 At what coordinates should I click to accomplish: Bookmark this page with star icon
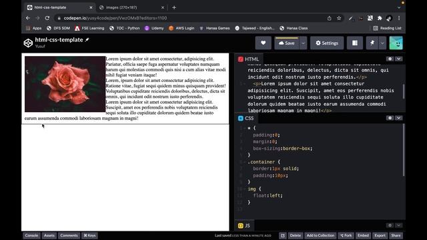click(x=339, y=18)
